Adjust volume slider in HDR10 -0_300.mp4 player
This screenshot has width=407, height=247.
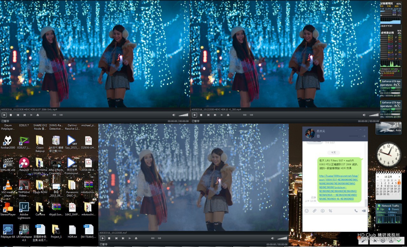pos(374,115)
